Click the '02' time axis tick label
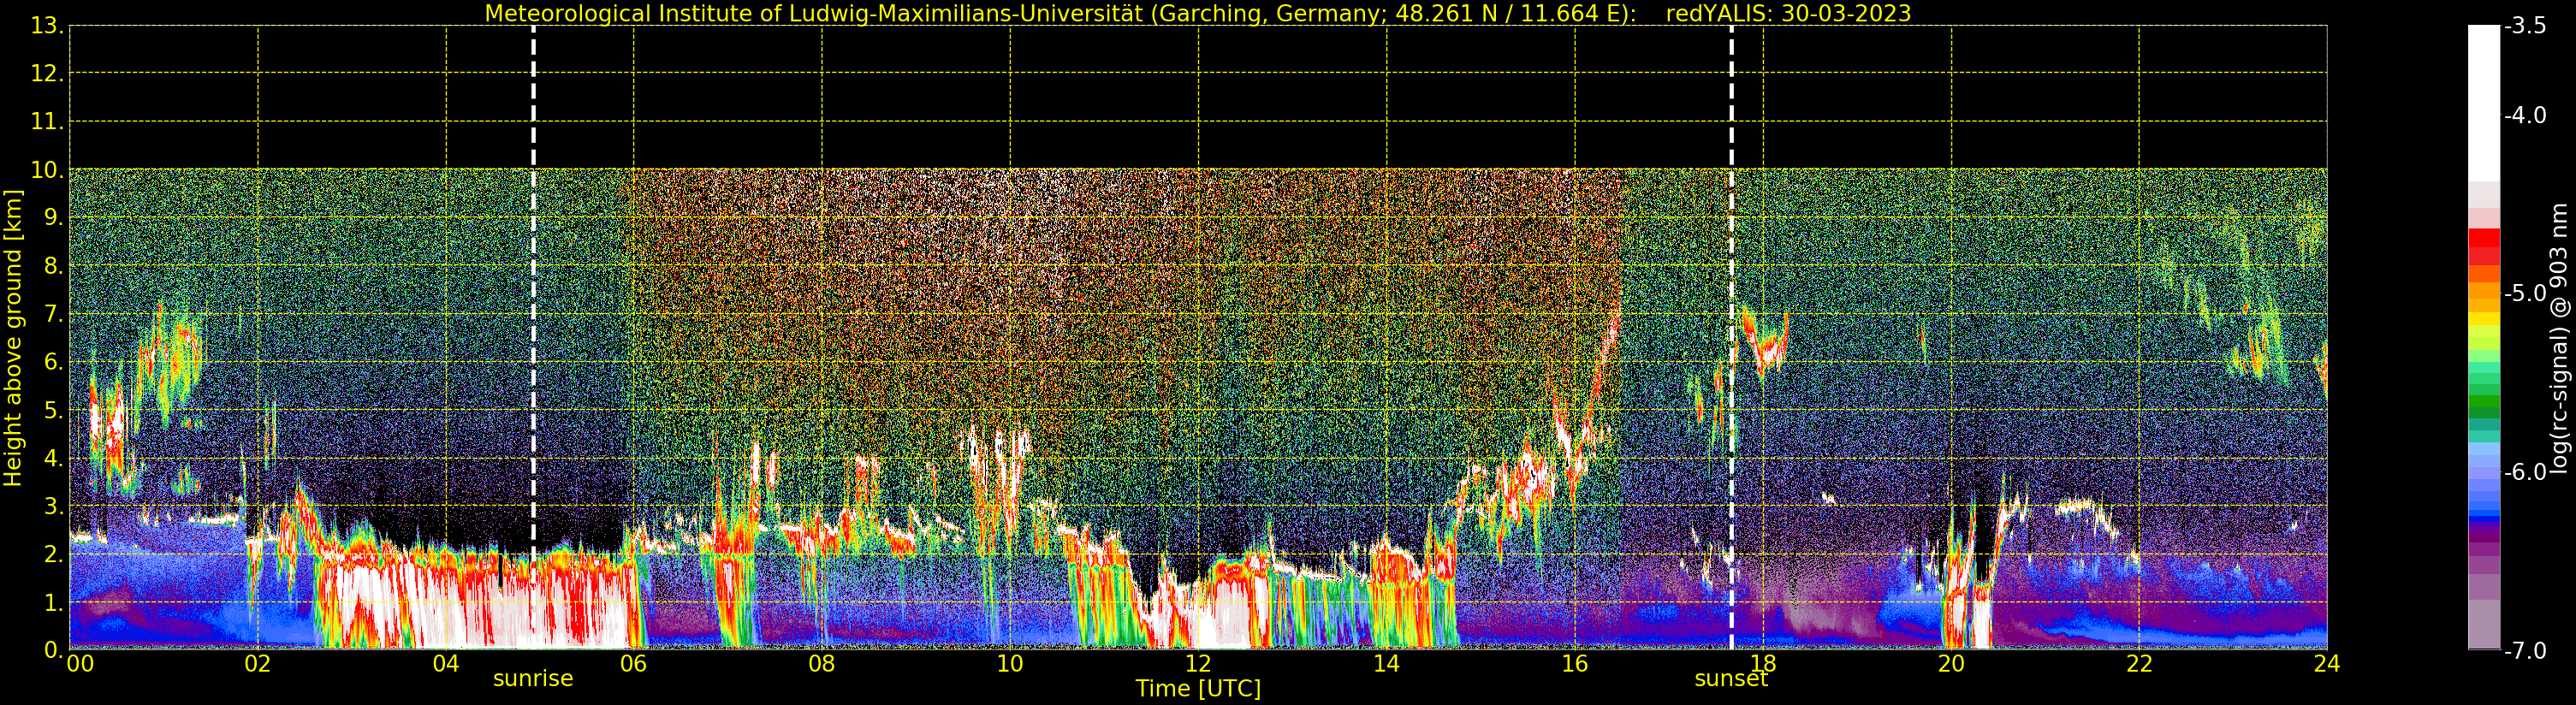 point(258,664)
